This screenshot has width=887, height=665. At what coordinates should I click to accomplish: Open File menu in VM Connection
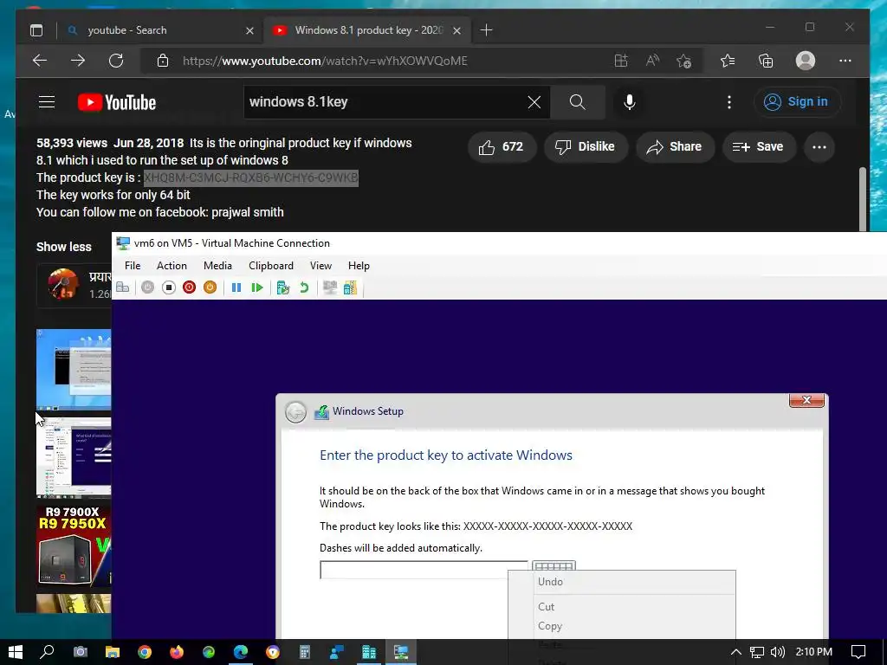133,266
